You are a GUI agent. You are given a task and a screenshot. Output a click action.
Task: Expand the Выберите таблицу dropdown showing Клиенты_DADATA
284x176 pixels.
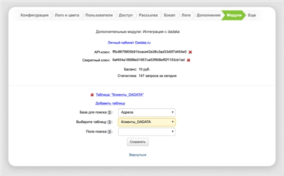147,122
